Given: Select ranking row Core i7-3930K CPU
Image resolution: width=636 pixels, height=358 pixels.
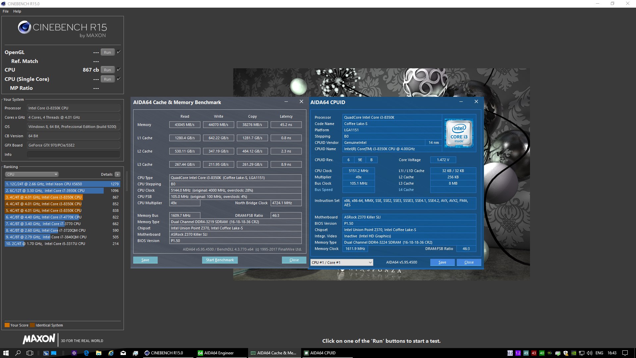Looking at the screenshot, I should pos(62,191).
